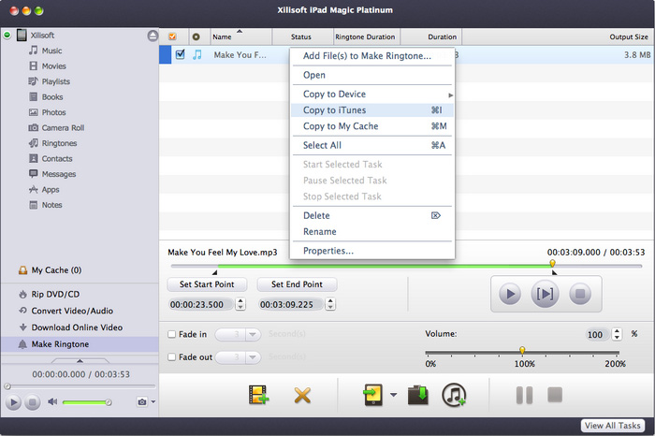Click the snapshot camera icon
Screen dimensions: 655x436
click(141, 402)
